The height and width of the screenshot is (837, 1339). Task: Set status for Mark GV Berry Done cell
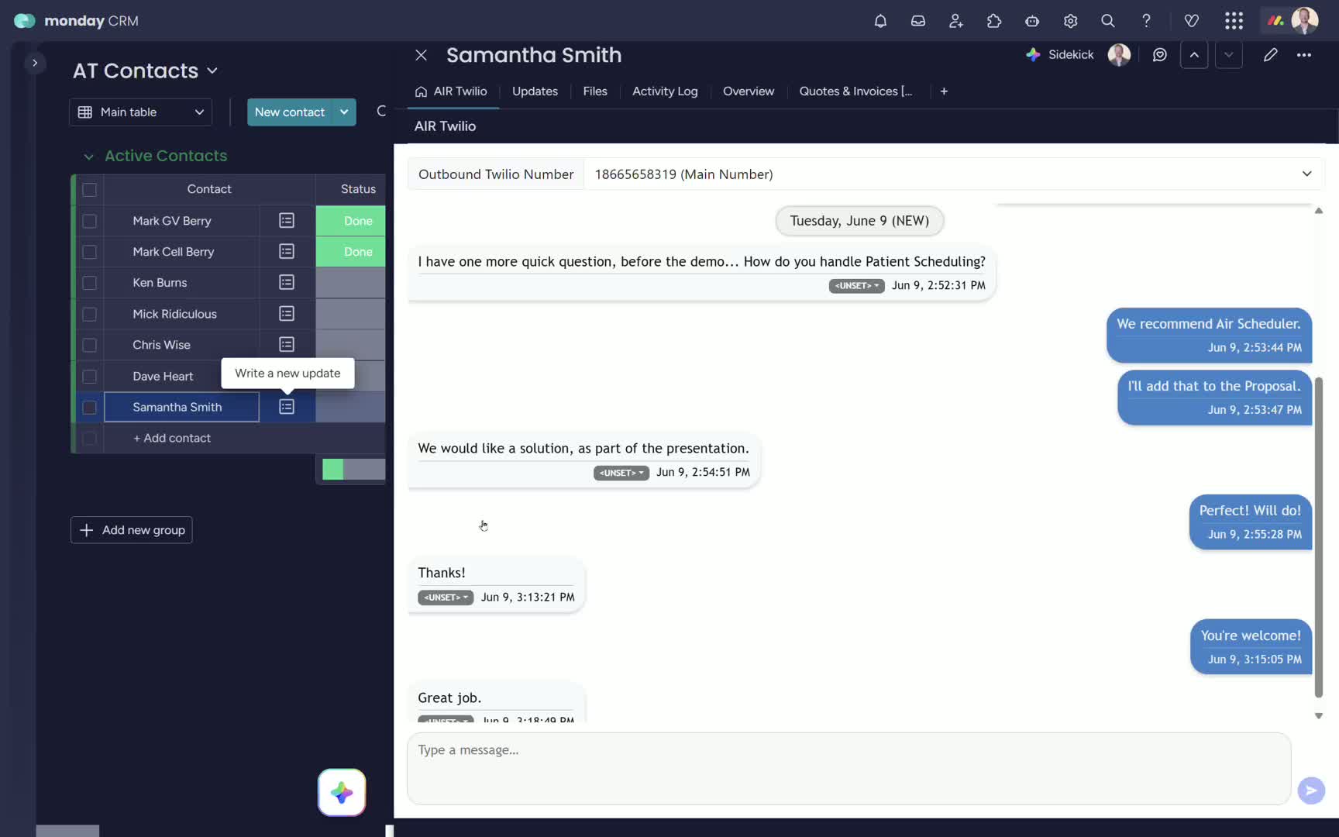click(350, 221)
